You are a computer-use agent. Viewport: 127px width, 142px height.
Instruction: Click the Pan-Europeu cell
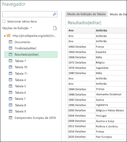(x=111, y=137)
